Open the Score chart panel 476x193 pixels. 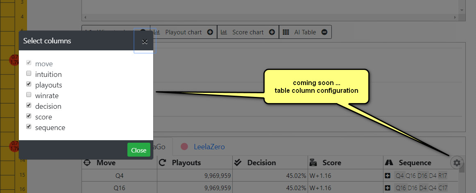tap(248, 32)
